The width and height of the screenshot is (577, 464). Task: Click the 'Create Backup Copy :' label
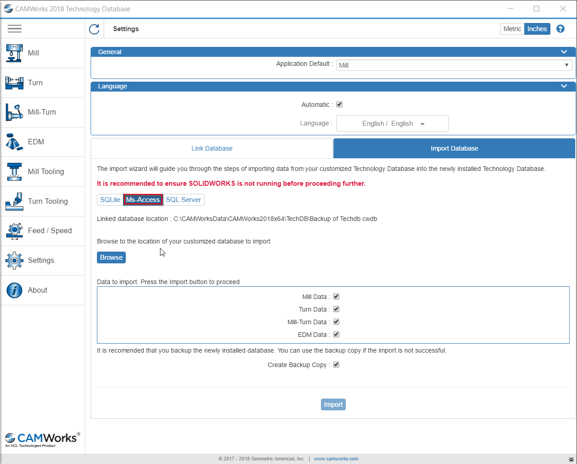[299, 365]
